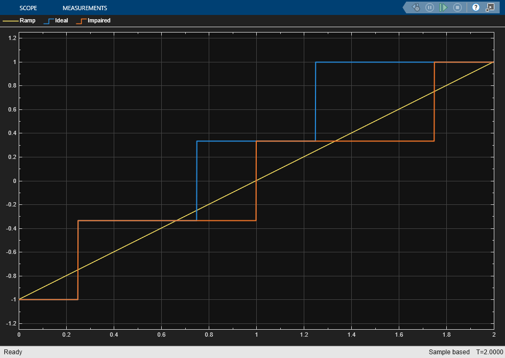Click the blue Ideal step edge at x=1.25

click(x=315, y=101)
